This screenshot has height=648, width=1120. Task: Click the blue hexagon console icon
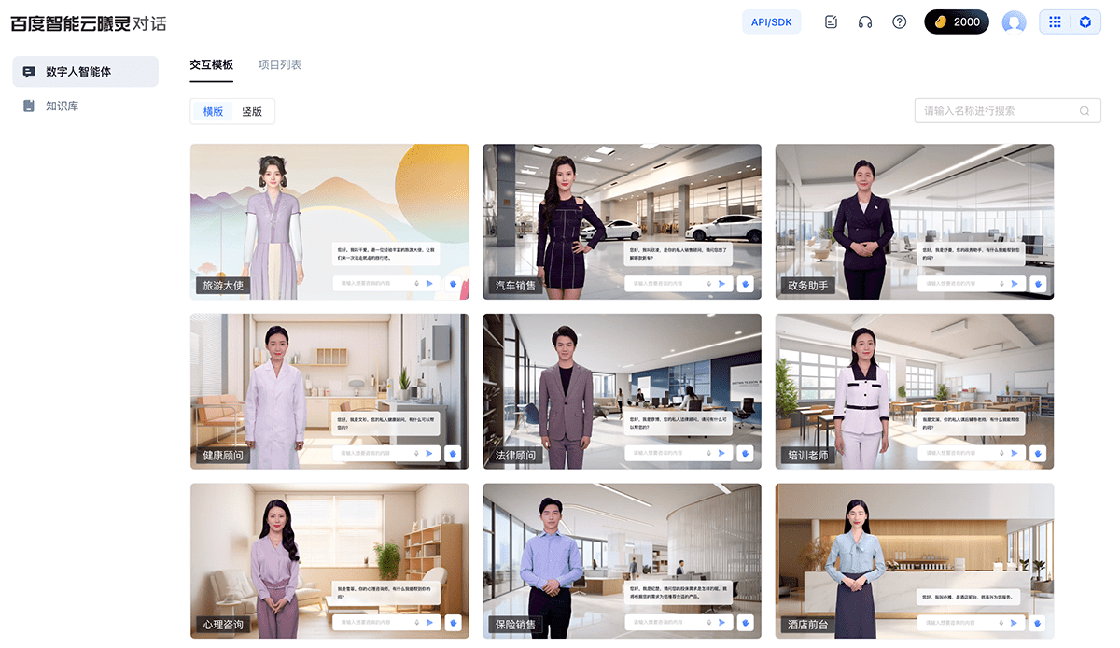point(1085,21)
